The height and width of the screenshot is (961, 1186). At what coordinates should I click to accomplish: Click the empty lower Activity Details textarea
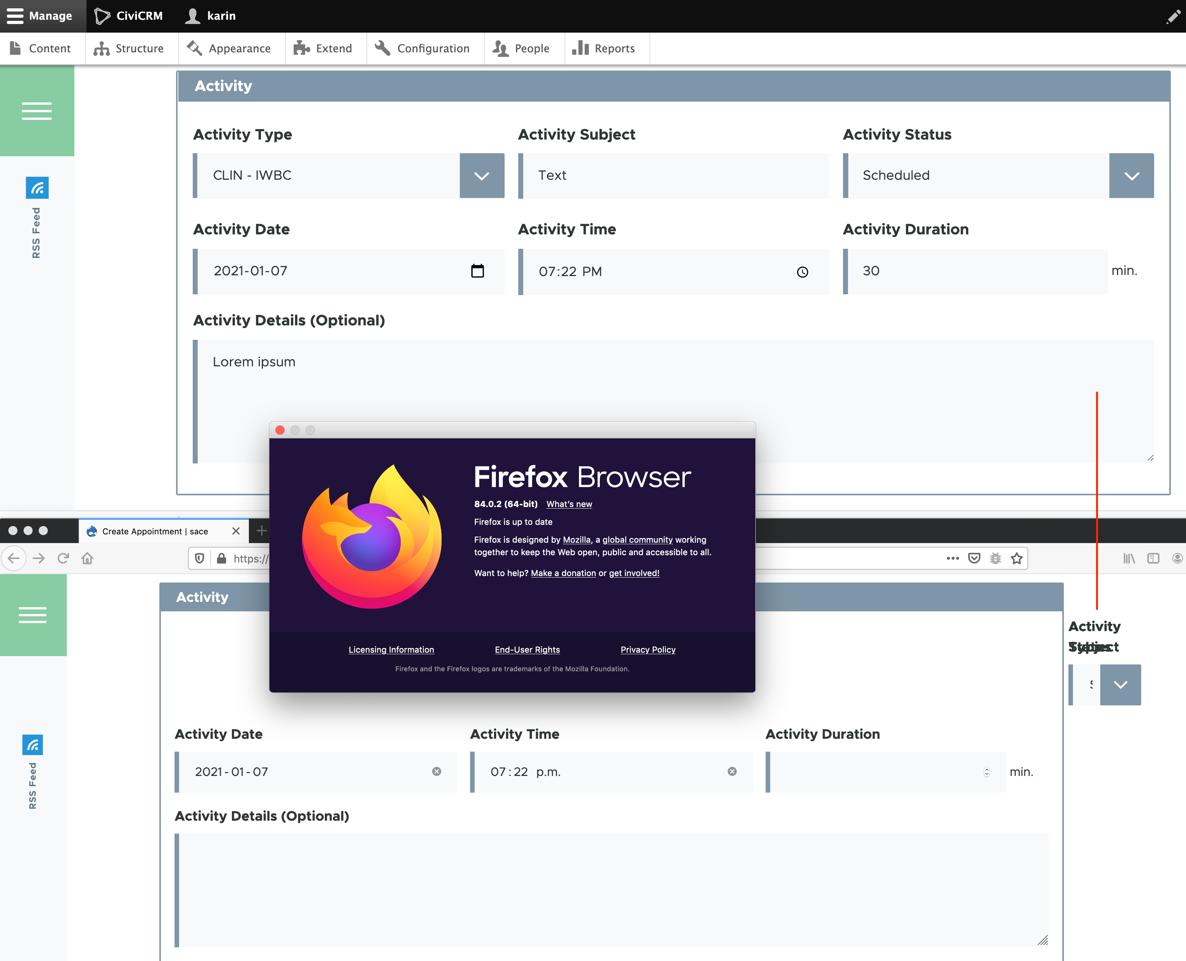pos(611,890)
